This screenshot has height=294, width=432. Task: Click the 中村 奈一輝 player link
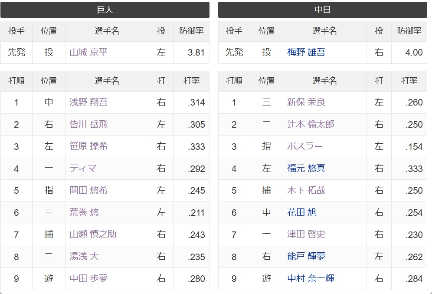click(x=311, y=278)
